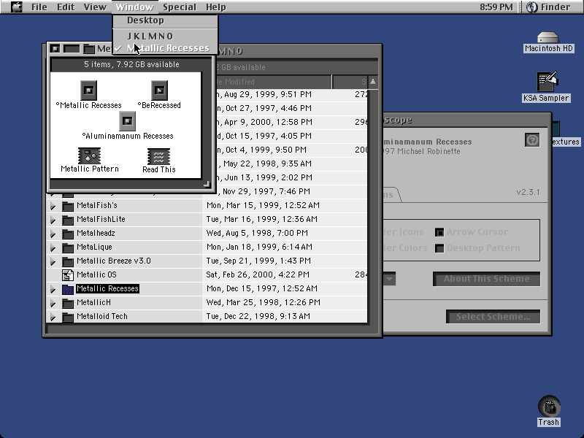Image resolution: width=584 pixels, height=438 pixels.
Task: Click the folder icon beside Metalloid Tech
Action: 68,317
